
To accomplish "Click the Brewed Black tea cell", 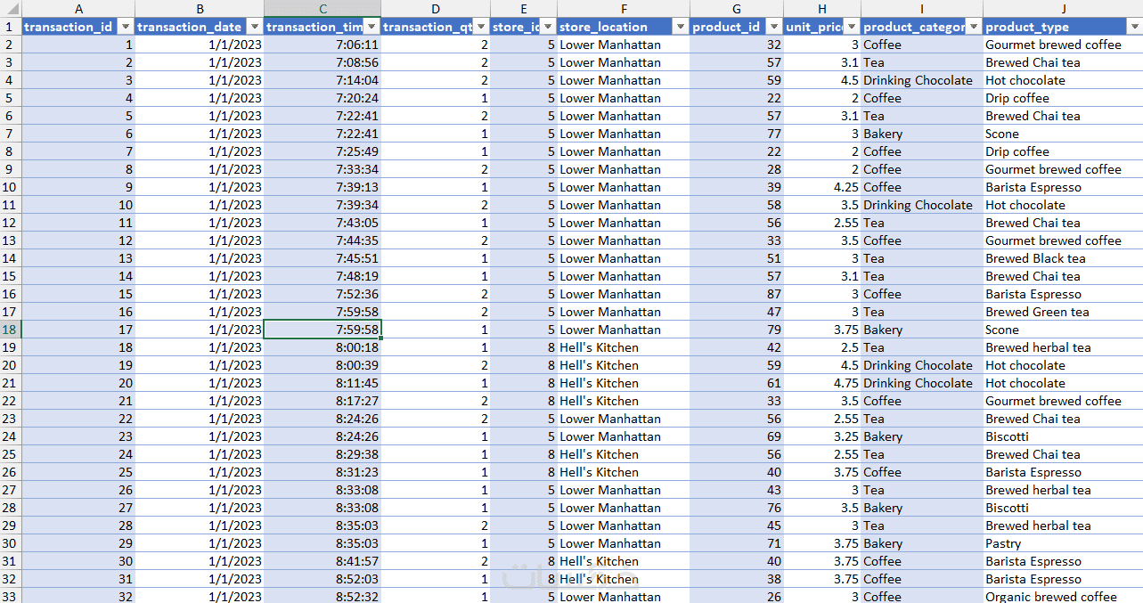I will click(x=1063, y=258).
